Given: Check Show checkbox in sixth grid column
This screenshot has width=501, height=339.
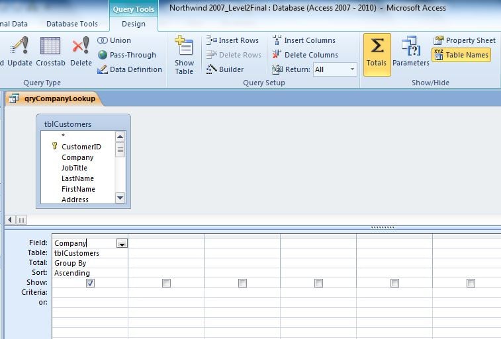Looking at the screenshot, I should pyautogui.click(x=471, y=283).
